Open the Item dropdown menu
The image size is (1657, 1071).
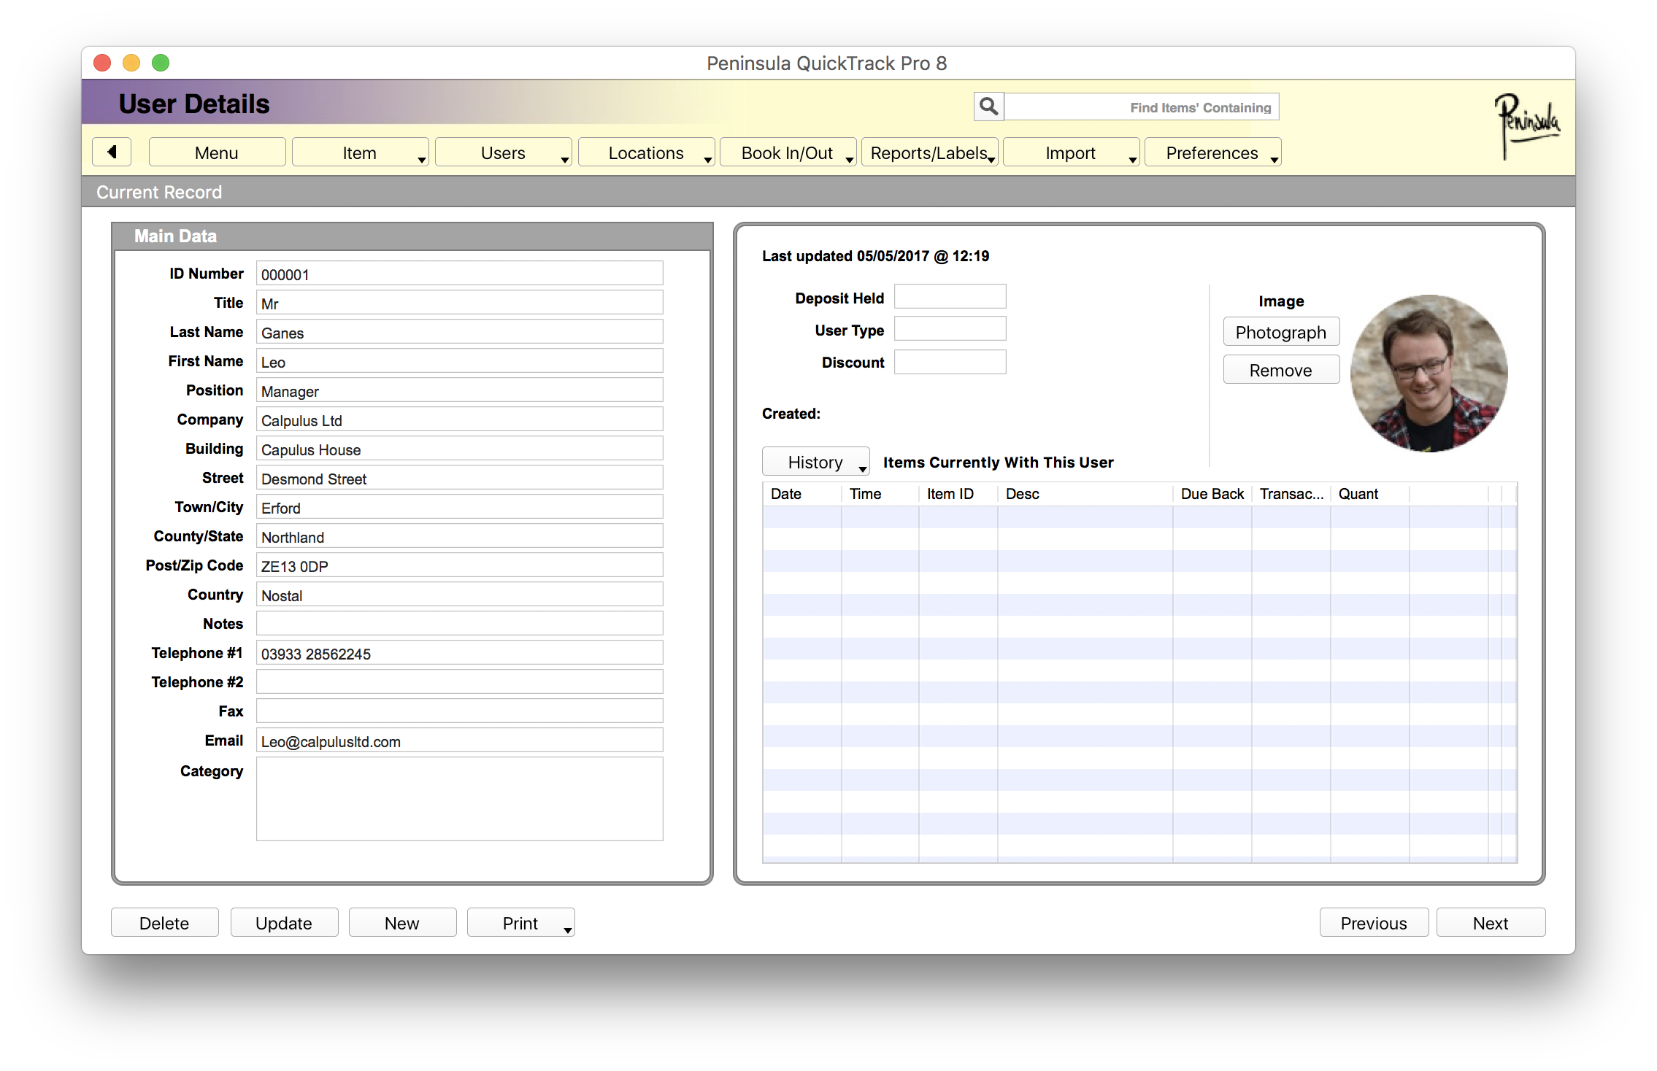pos(360,152)
